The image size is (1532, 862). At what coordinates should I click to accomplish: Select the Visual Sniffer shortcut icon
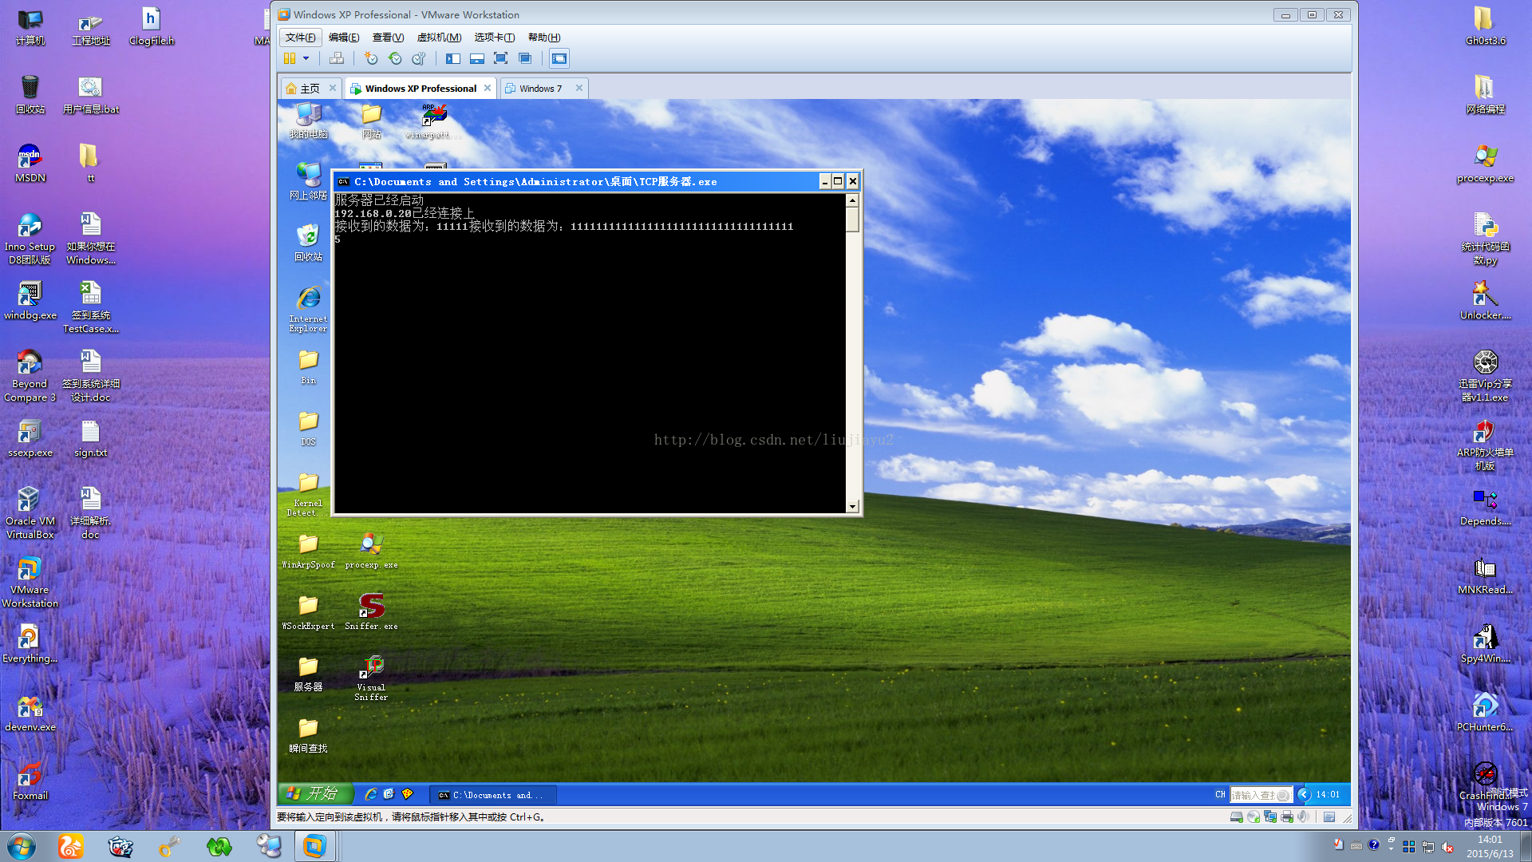[371, 678]
